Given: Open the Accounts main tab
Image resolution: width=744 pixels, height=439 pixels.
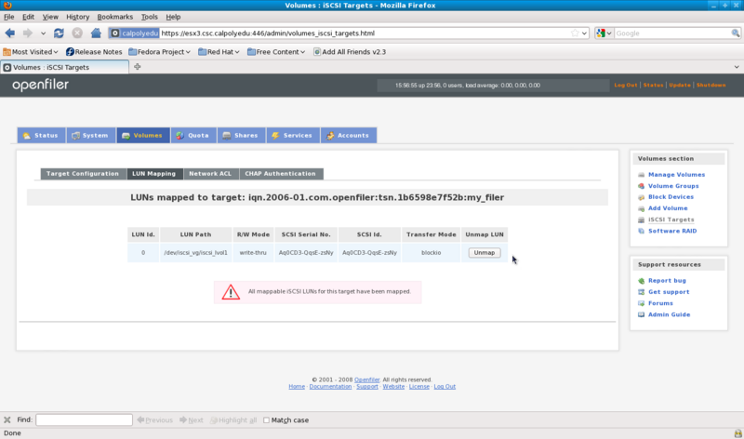Looking at the screenshot, I should point(348,135).
